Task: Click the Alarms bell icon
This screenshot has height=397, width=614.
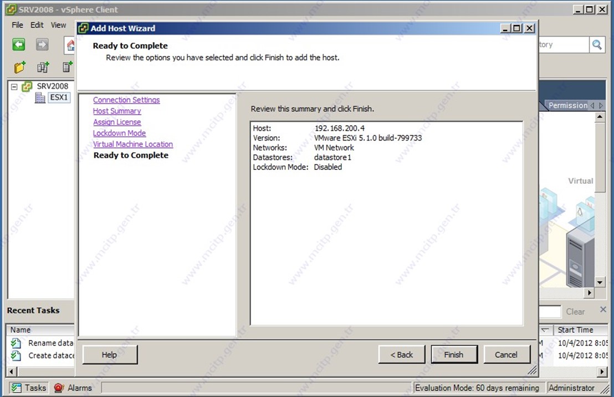Action: [59, 388]
